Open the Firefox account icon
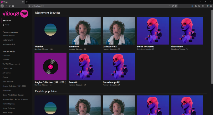Screen dimensions: 213x115 pos(203,6)
